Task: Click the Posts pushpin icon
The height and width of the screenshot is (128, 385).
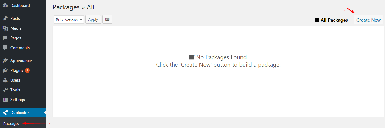Action: pyautogui.click(x=5, y=19)
